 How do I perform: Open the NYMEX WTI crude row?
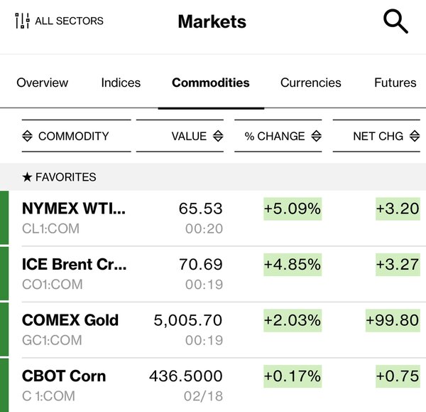click(74, 209)
